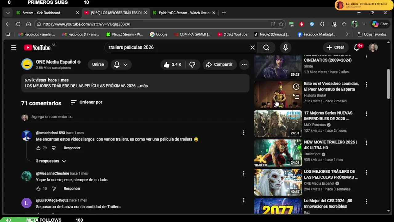This screenshot has height=222, width=394.
Task: Open Facebook Marketplace bookmark
Action: click(x=316, y=35)
